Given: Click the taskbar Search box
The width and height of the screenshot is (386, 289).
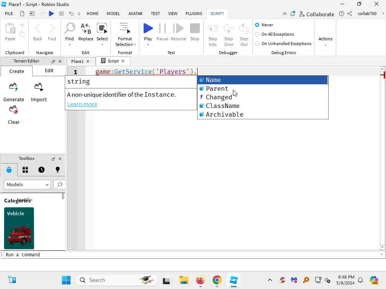Looking at the screenshot, I should pos(116,280).
